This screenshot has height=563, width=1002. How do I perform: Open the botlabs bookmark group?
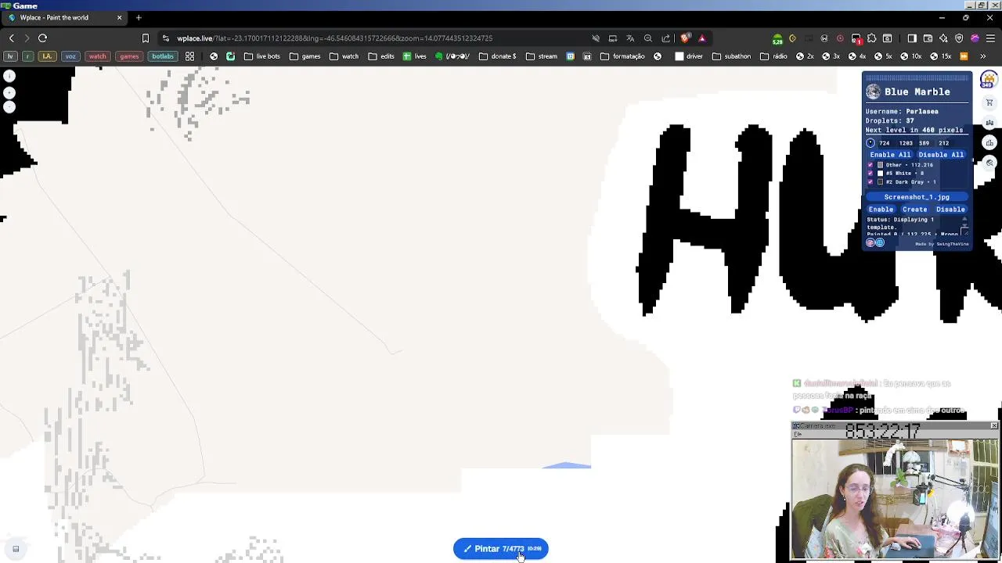(x=163, y=56)
